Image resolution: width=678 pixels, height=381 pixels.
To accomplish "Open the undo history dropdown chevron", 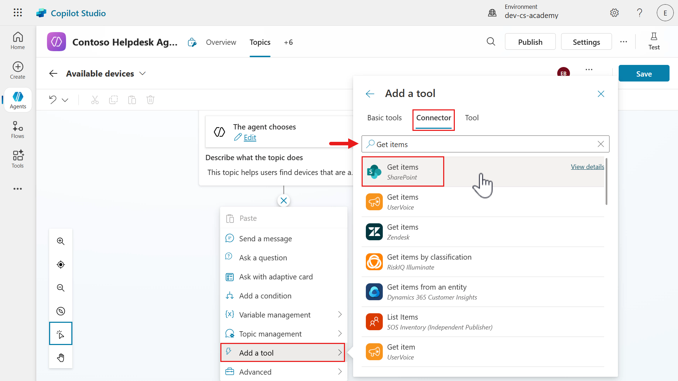I will (x=65, y=100).
